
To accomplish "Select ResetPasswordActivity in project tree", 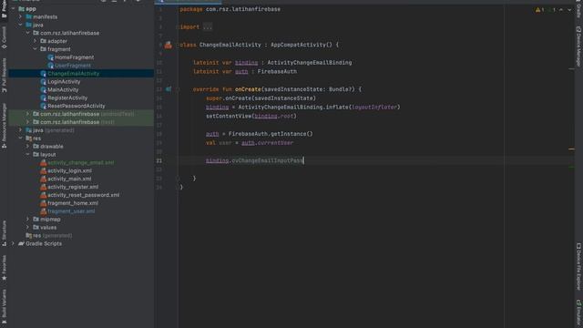I will [x=76, y=106].
